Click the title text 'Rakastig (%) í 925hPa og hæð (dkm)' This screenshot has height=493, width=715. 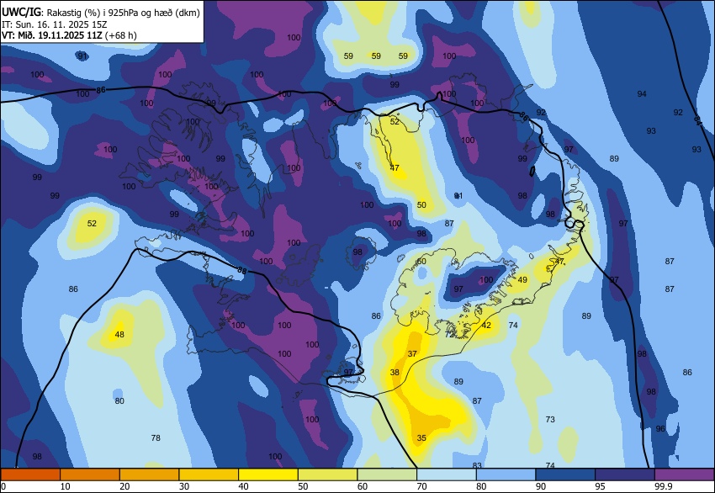tap(123, 13)
